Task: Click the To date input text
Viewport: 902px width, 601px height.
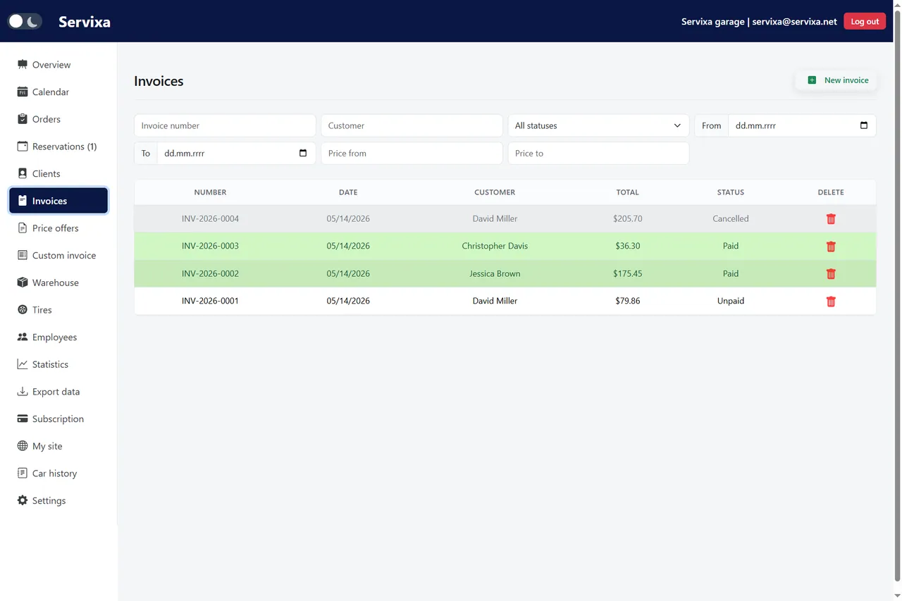Action: [x=185, y=153]
